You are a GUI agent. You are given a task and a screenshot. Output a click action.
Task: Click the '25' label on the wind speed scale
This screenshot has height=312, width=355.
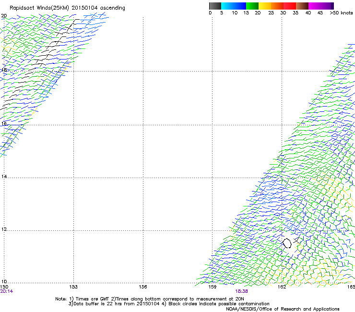point(271,13)
